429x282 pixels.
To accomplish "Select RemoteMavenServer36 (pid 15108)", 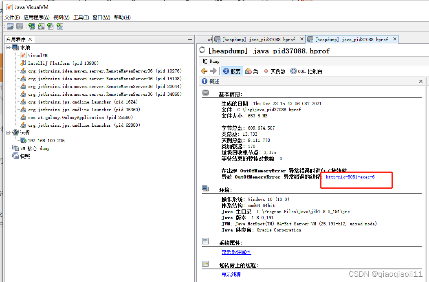I will (105, 79).
